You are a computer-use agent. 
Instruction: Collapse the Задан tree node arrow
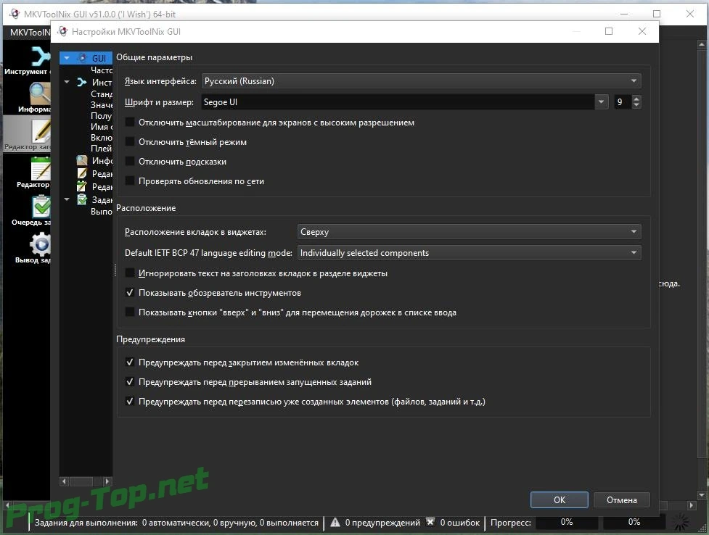coord(67,199)
